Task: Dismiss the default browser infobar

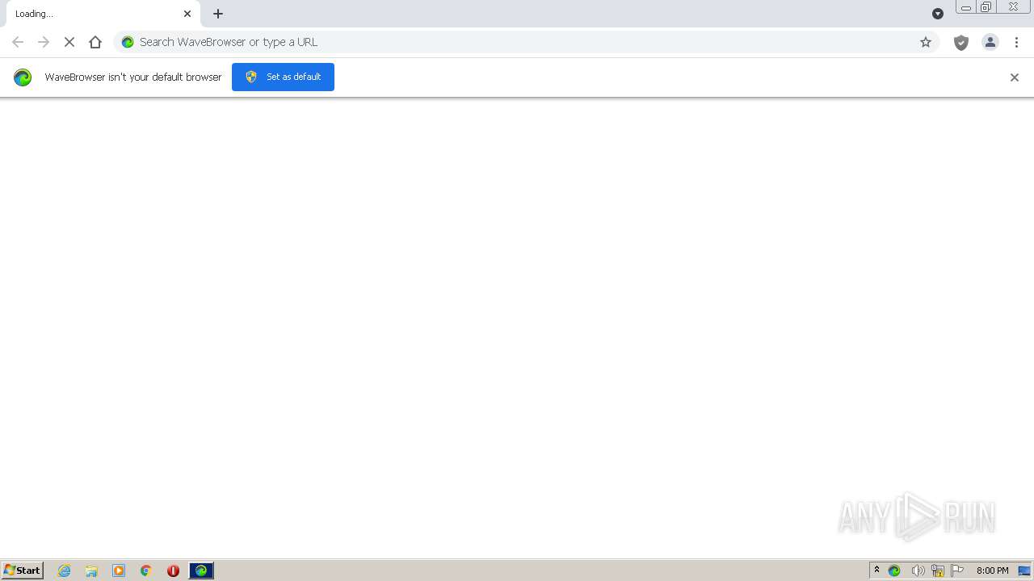Action: click(x=1015, y=77)
